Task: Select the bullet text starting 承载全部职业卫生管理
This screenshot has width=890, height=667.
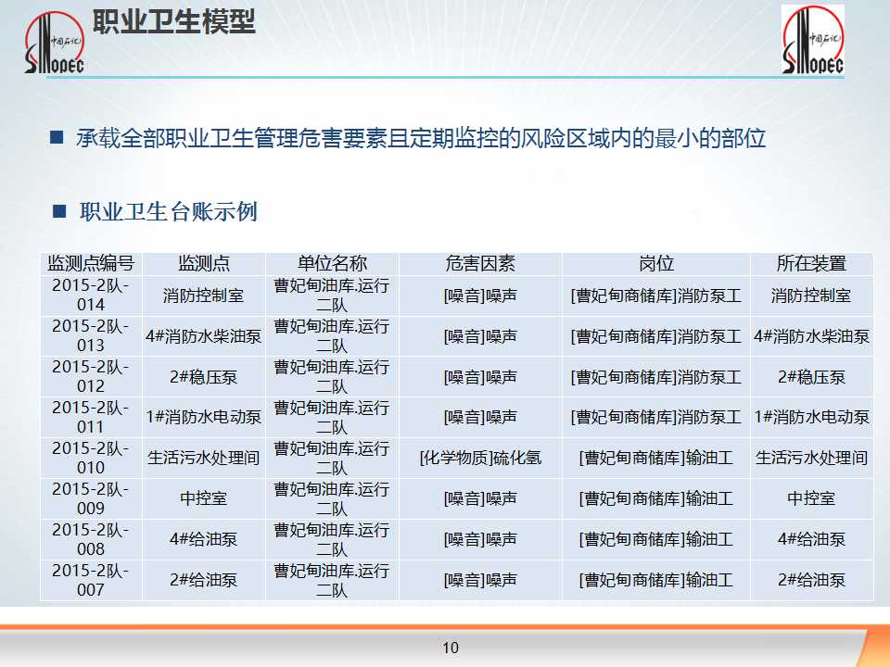Action: (x=421, y=138)
